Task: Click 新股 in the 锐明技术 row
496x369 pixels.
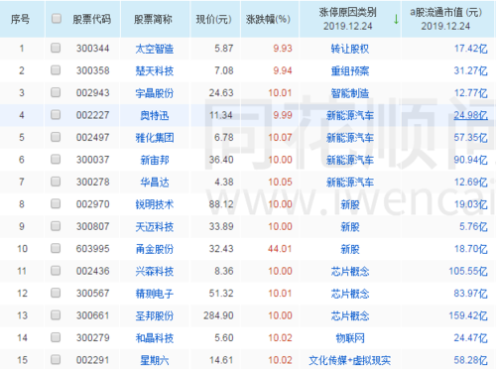Action: point(350,204)
